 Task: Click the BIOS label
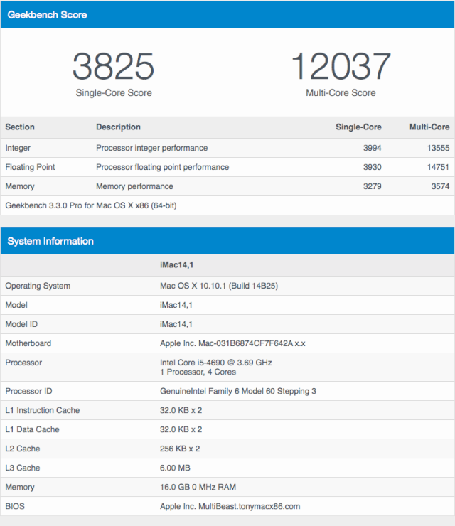pos(15,506)
